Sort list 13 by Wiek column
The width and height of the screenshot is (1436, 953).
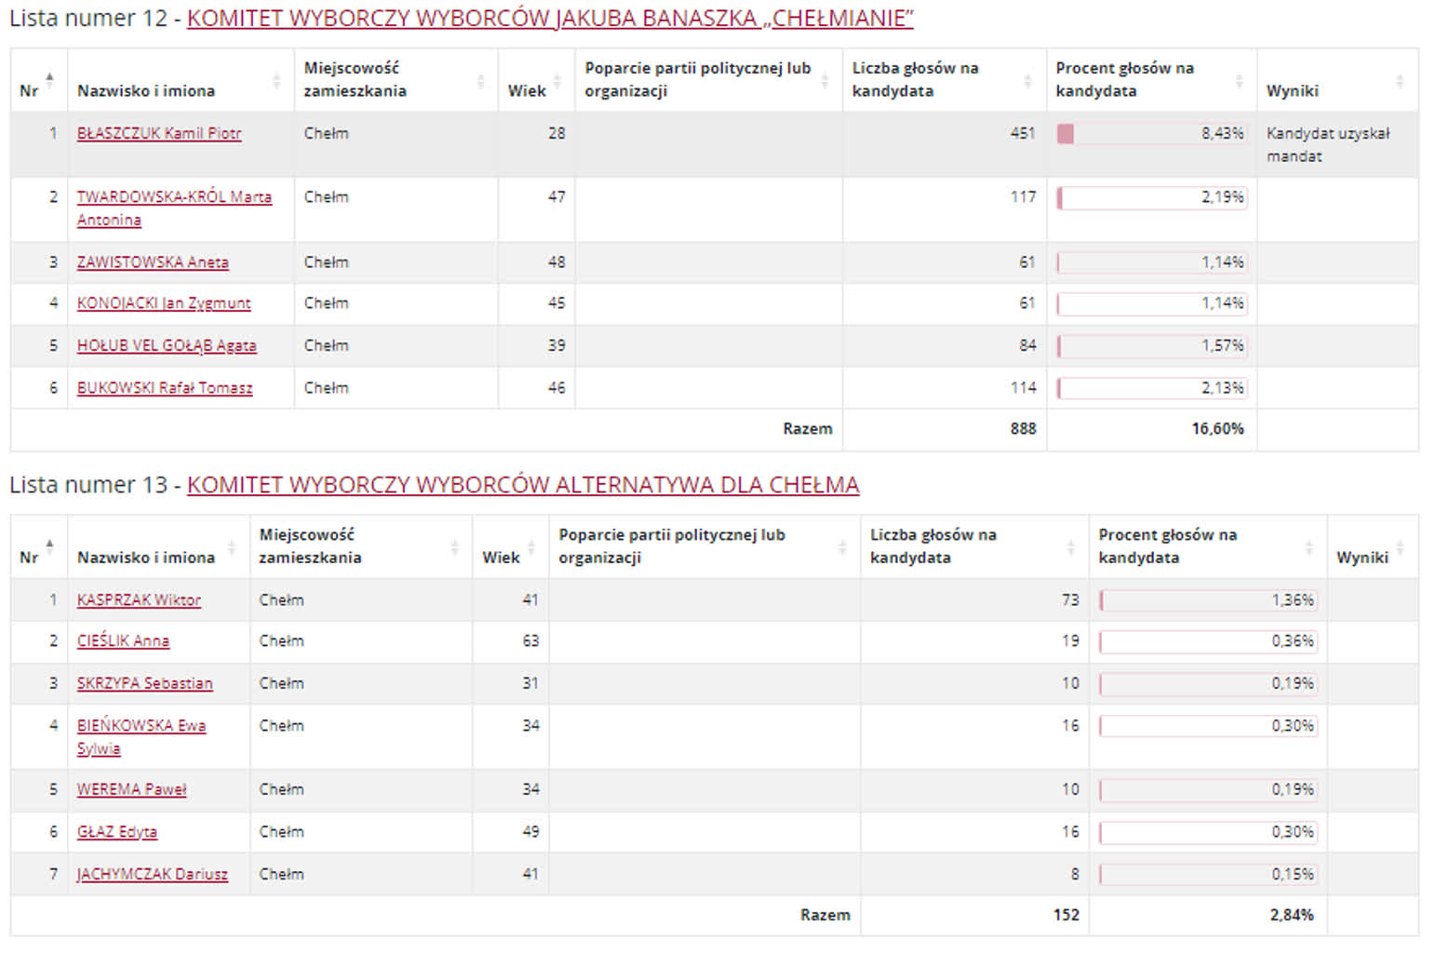click(x=530, y=547)
